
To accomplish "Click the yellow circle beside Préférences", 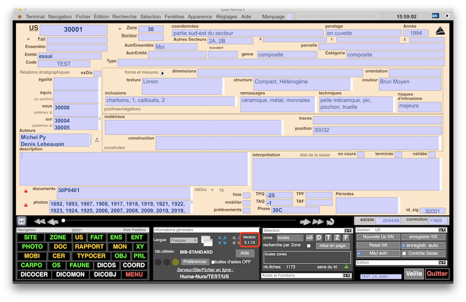I will pyautogui.click(x=176, y=262).
